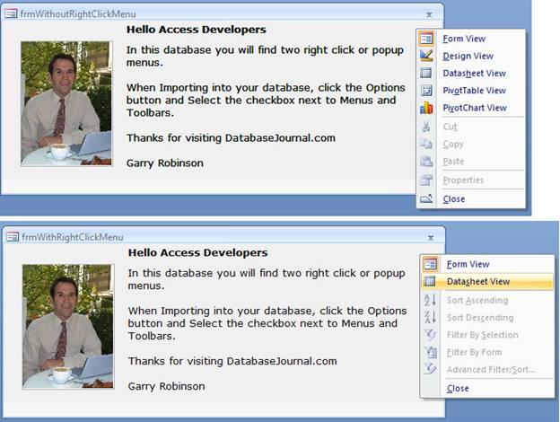Click 'Garry Robinson' text in the lower form
560x422 pixels.
coord(166,386)
